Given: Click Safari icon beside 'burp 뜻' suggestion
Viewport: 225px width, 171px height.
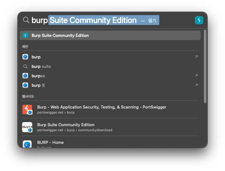Looking at the screenshot, I should coord(25,85).
